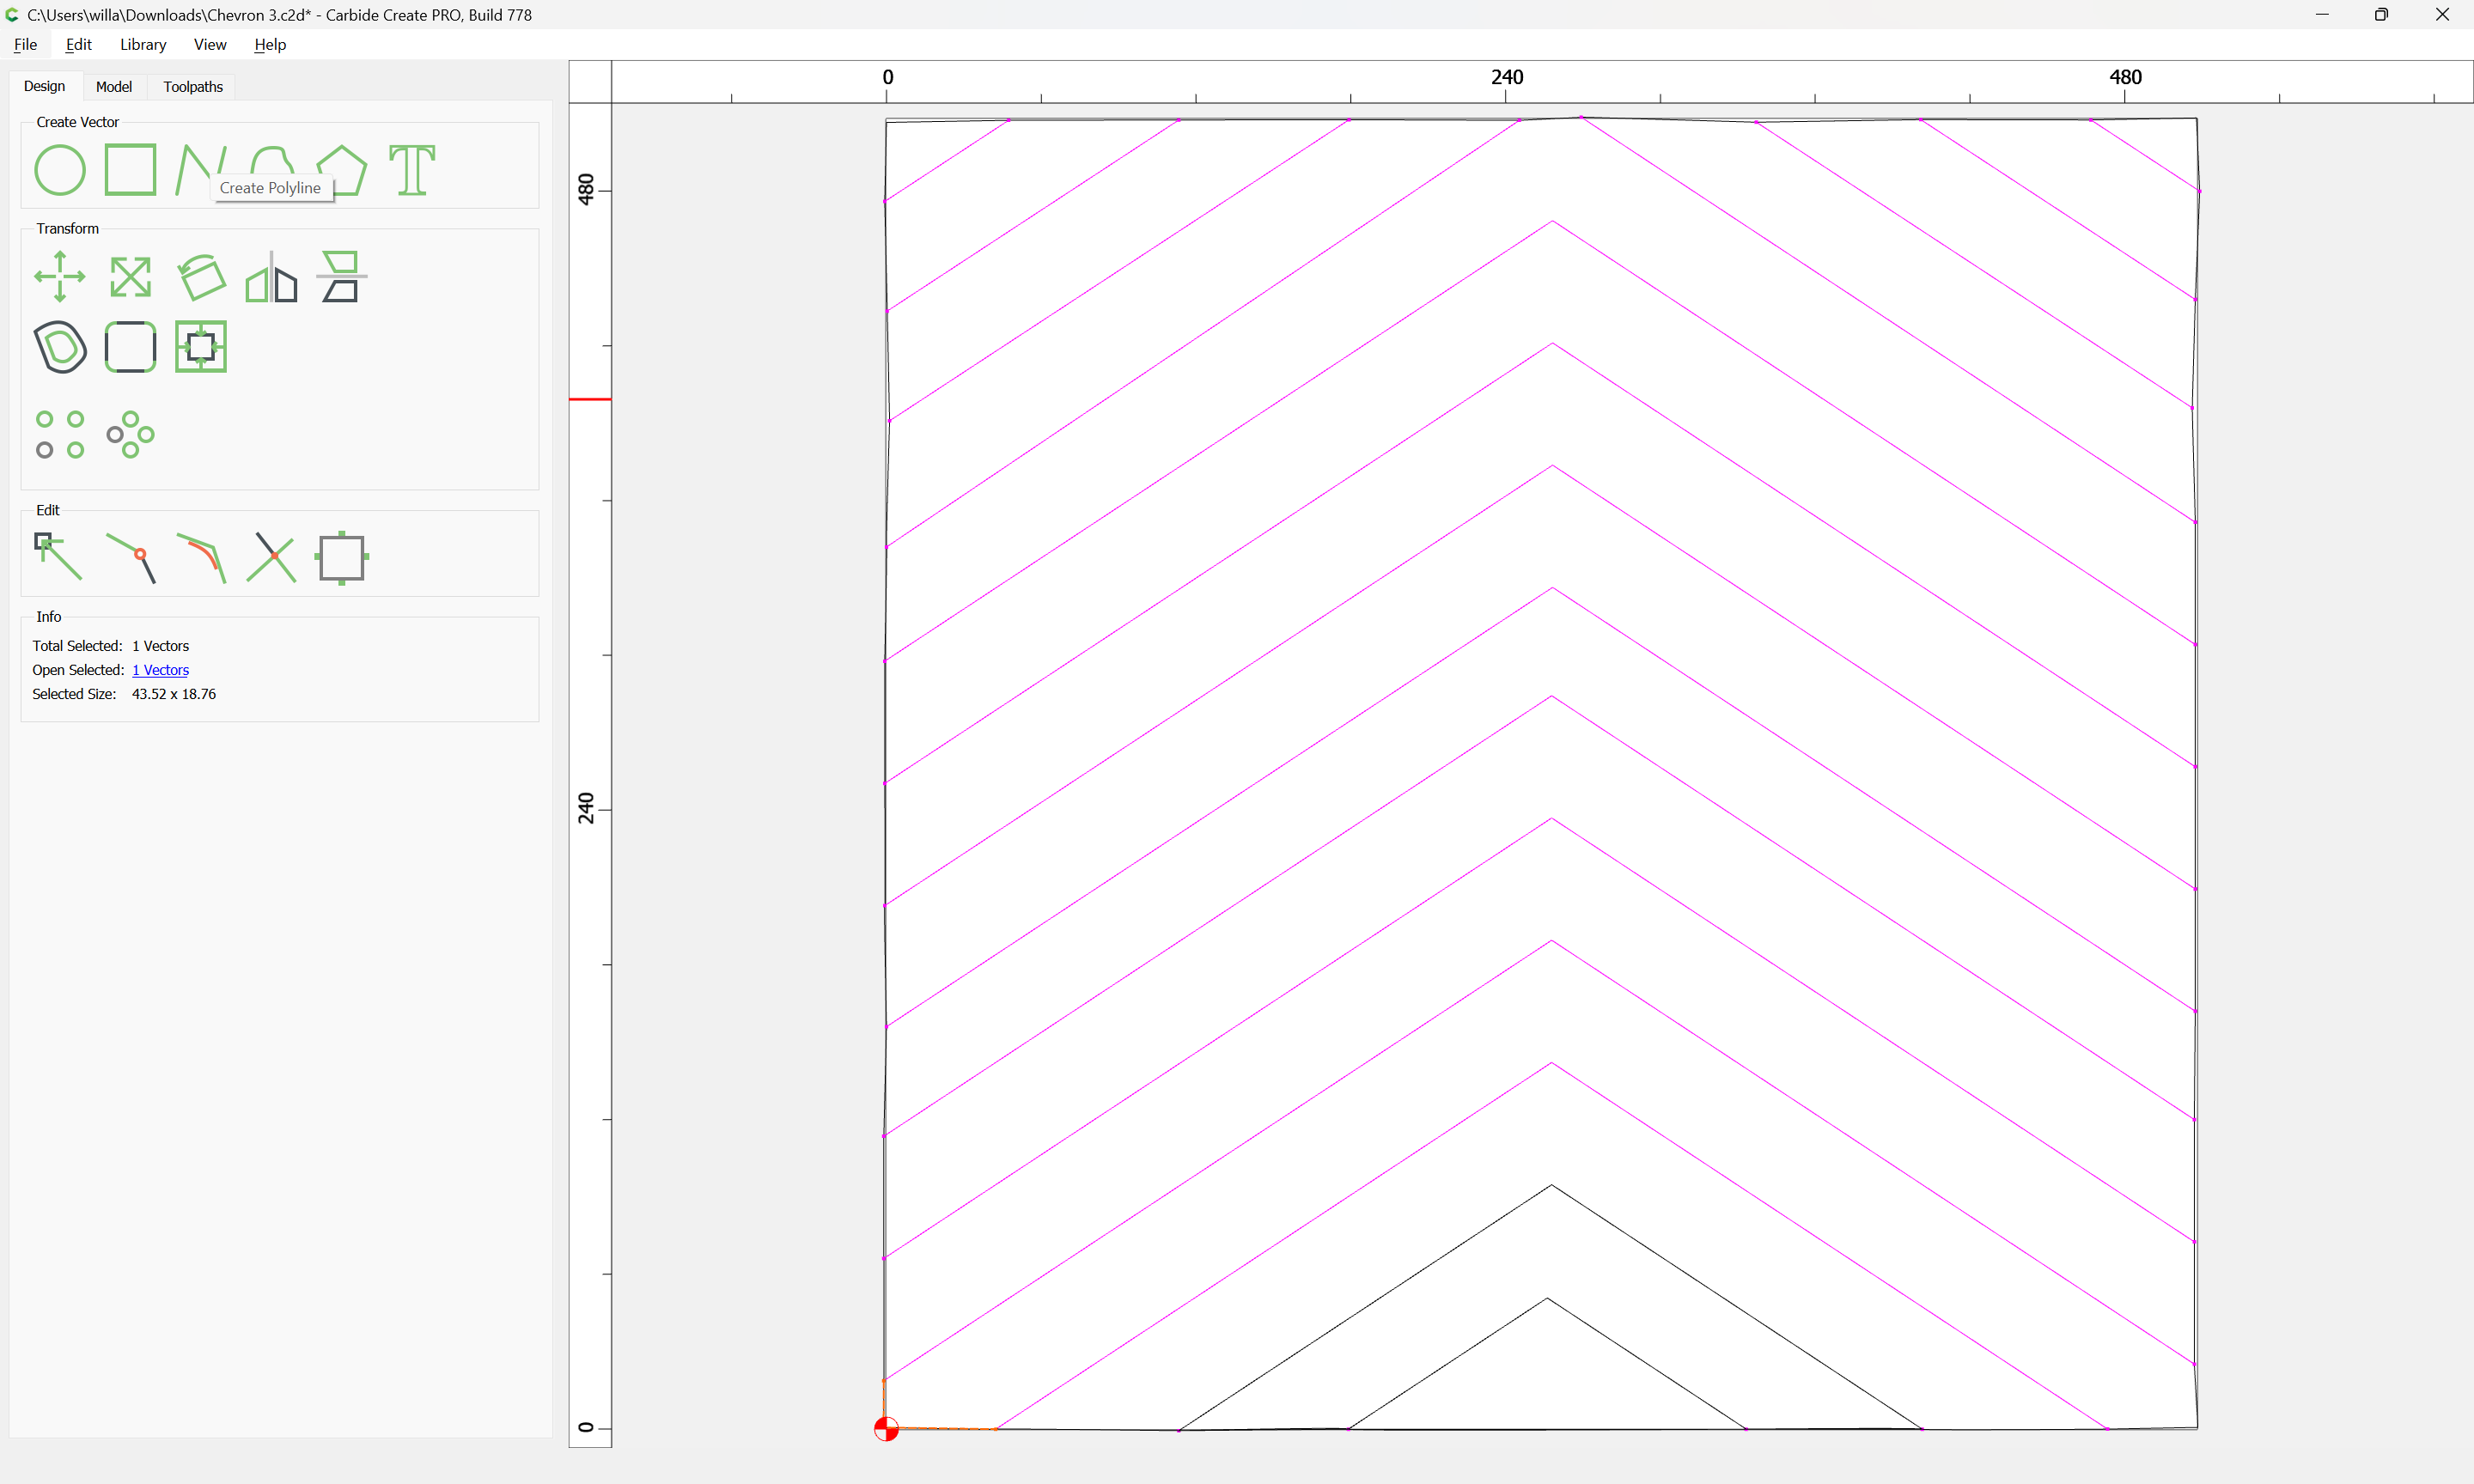The height and width of the screenshot is (1484, 2474).
Task: Restore down the Carbide Create window
Action: click(2382, 15)
